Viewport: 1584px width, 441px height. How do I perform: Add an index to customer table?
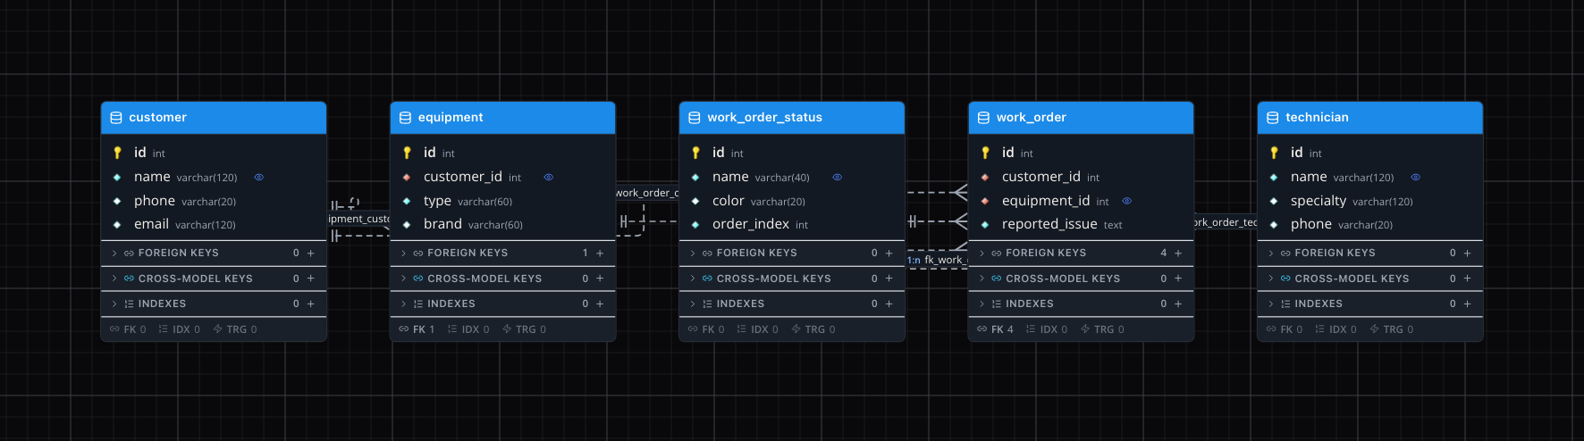pos(311,304)
